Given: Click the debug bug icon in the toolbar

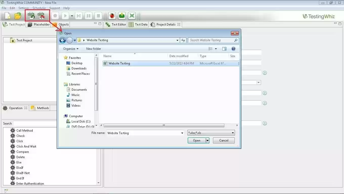Looking at the screenshot, I should (x=112, y=15).
